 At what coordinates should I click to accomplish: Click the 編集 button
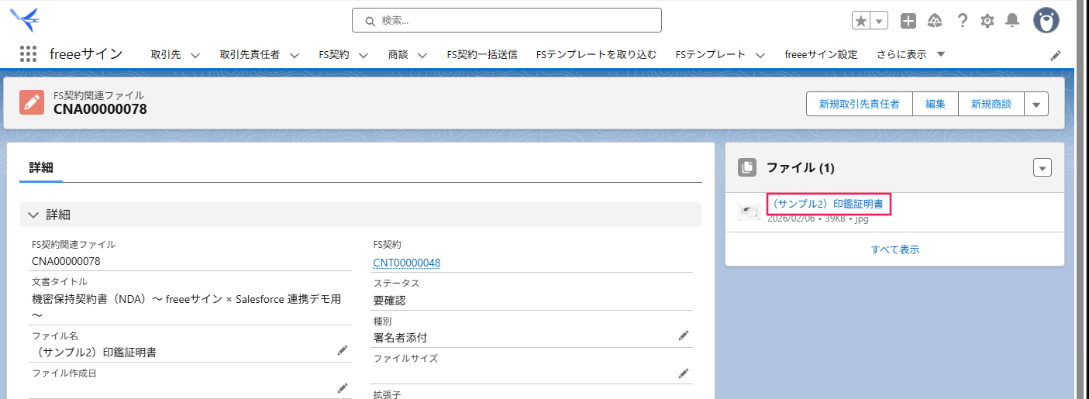936,104
